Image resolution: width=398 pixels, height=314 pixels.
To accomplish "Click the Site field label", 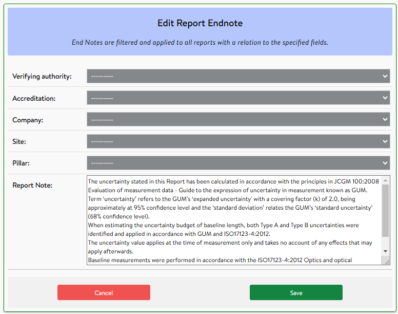I will [19, 141].
